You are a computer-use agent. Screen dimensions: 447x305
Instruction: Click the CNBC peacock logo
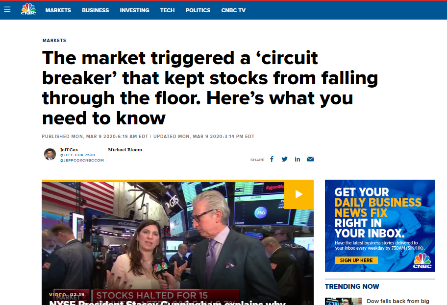[x=28, y=9]
